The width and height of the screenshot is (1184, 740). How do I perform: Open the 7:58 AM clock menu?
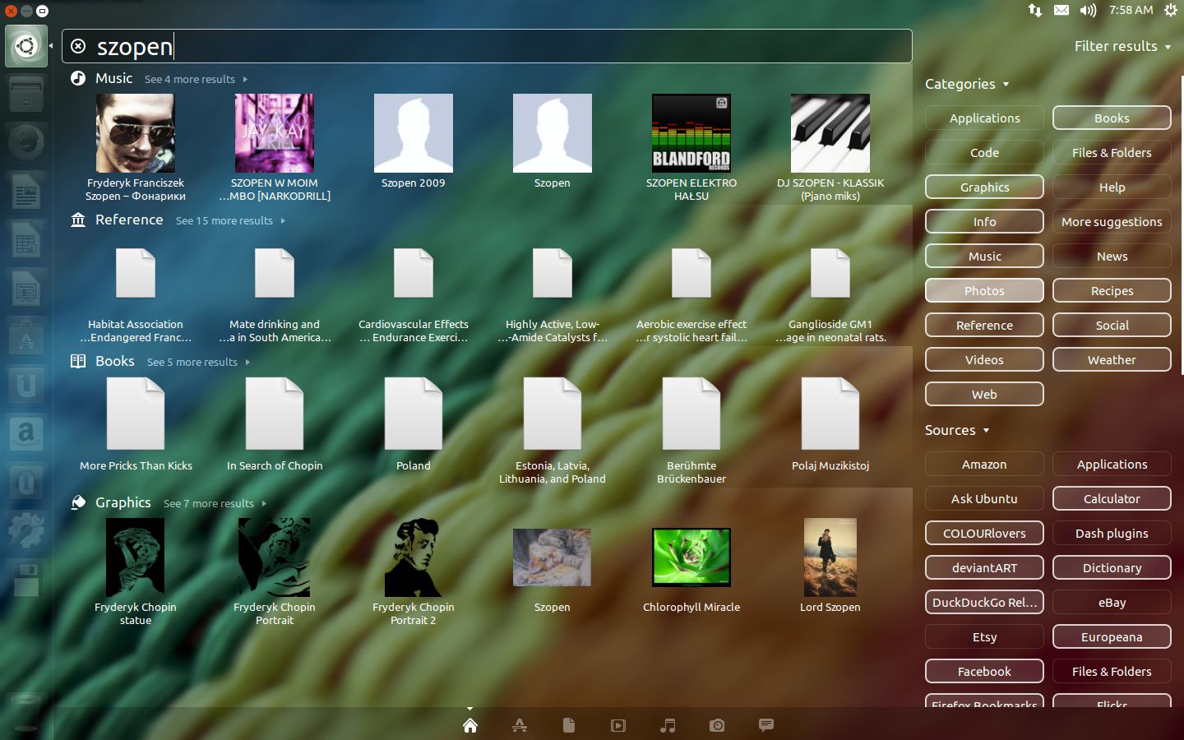[x=1131, y=10]
